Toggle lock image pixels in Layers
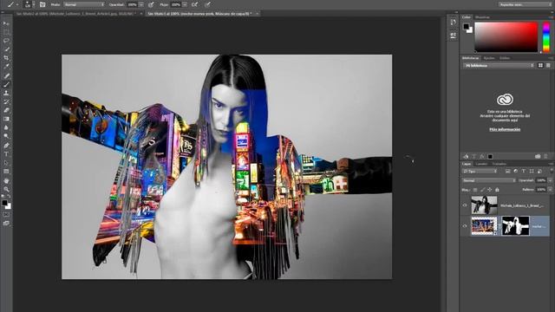This screenshot has height=312, width=555. pos(482,190)
